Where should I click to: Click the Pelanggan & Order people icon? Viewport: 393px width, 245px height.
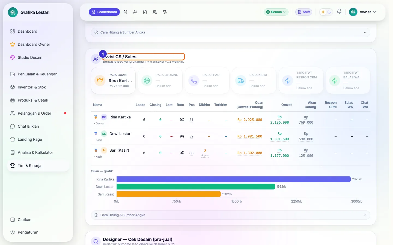[13, 113]
